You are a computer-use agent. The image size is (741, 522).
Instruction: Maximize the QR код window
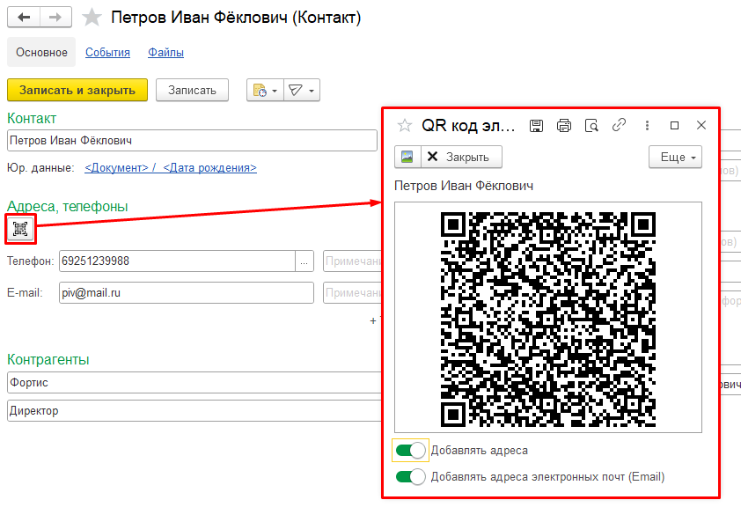tap(674, 125)
